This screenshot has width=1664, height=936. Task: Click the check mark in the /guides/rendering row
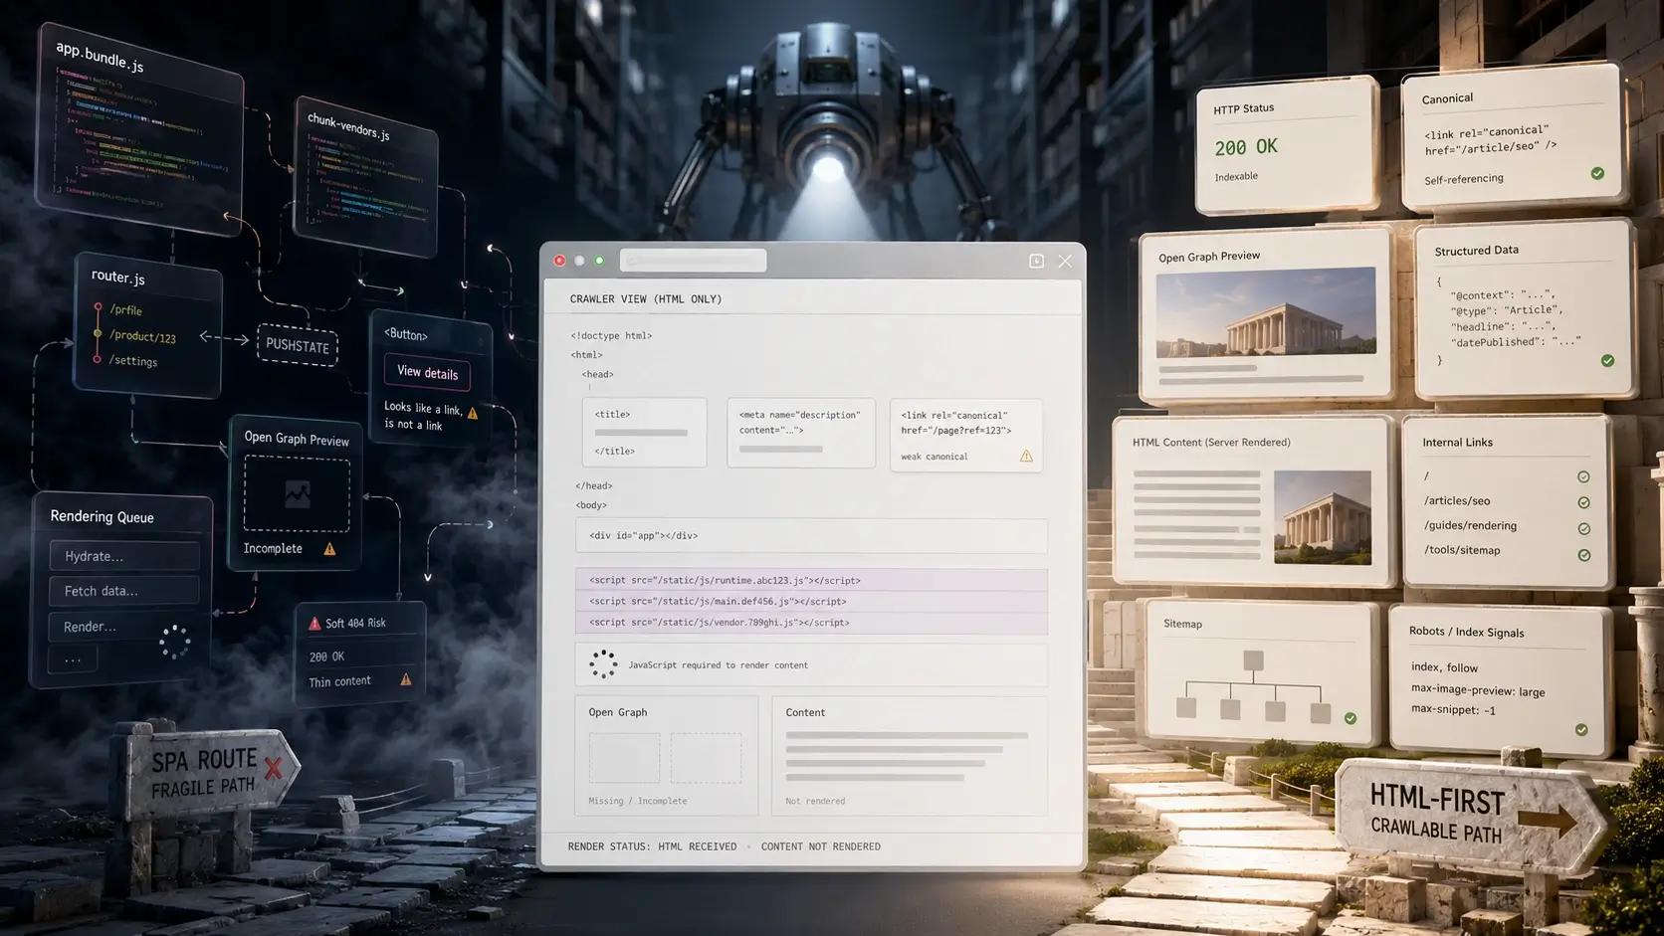click(1583, 529)
